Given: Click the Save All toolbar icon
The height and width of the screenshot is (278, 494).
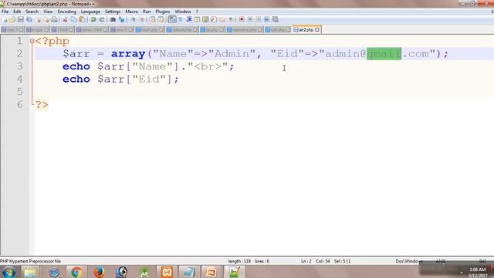Looking at the screenshot, I should 29,19.
